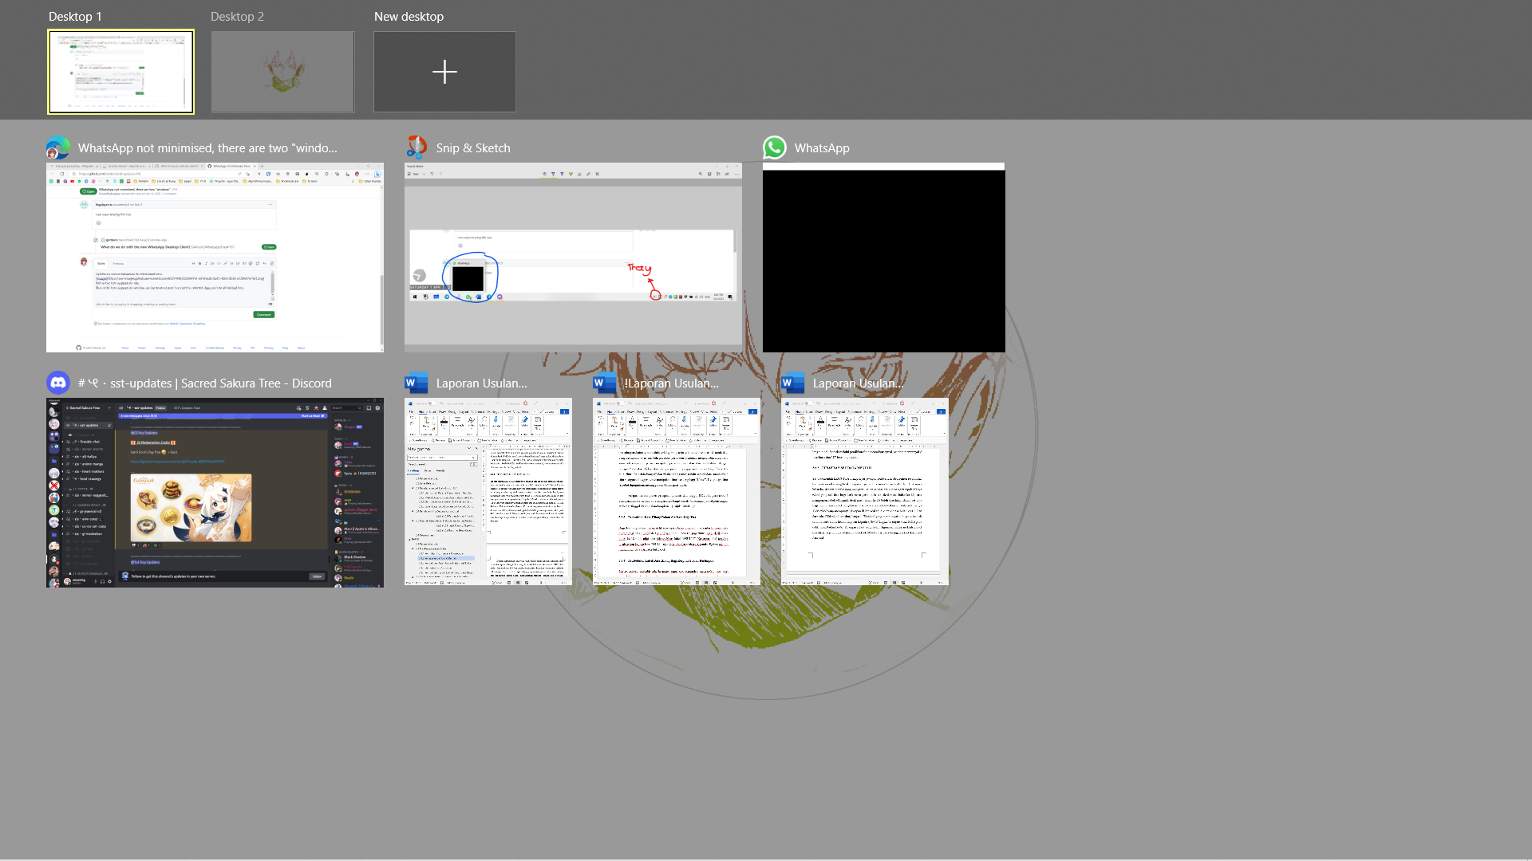Click the Snip & Sketch app icon
Viewport: 1532px width, 861px height.
click(x=417, y=147)
